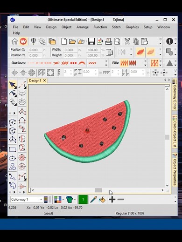Pick color with the eyedropper tool
Image resolution: width=182 pixels, height=242 pixels.
94,199
